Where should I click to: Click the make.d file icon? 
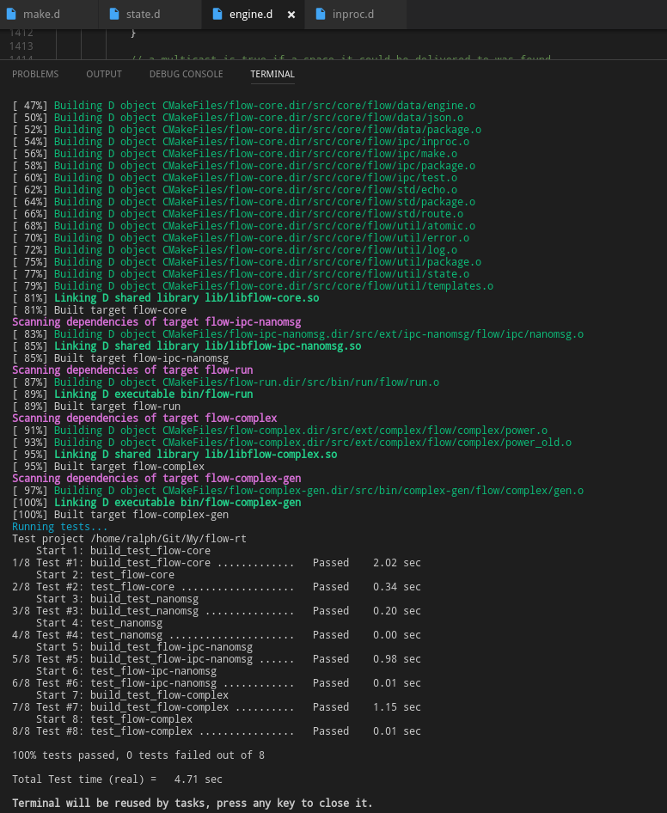point(11,14)
